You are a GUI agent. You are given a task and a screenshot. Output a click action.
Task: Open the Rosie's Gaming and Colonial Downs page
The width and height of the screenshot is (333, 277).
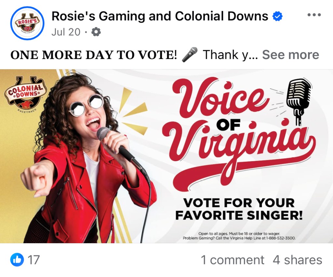(160, 16)
